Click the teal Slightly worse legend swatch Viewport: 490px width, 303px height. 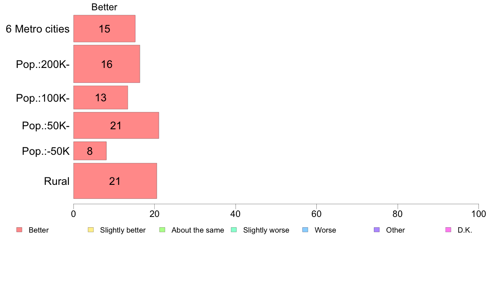234,230
